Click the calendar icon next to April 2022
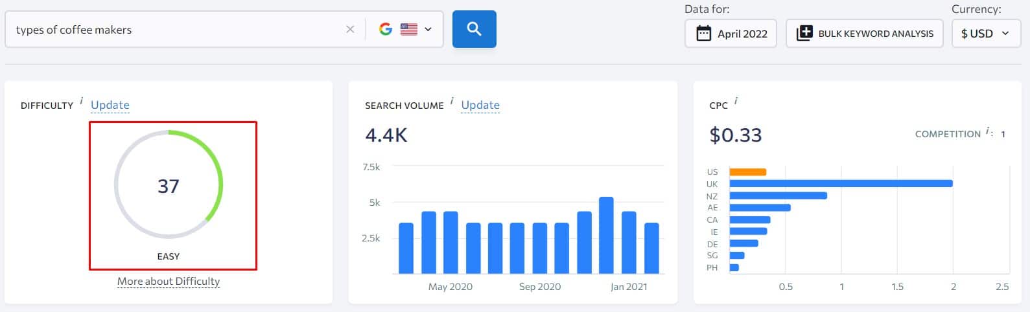Viewport: 1030px width, 312px height. 703,33
